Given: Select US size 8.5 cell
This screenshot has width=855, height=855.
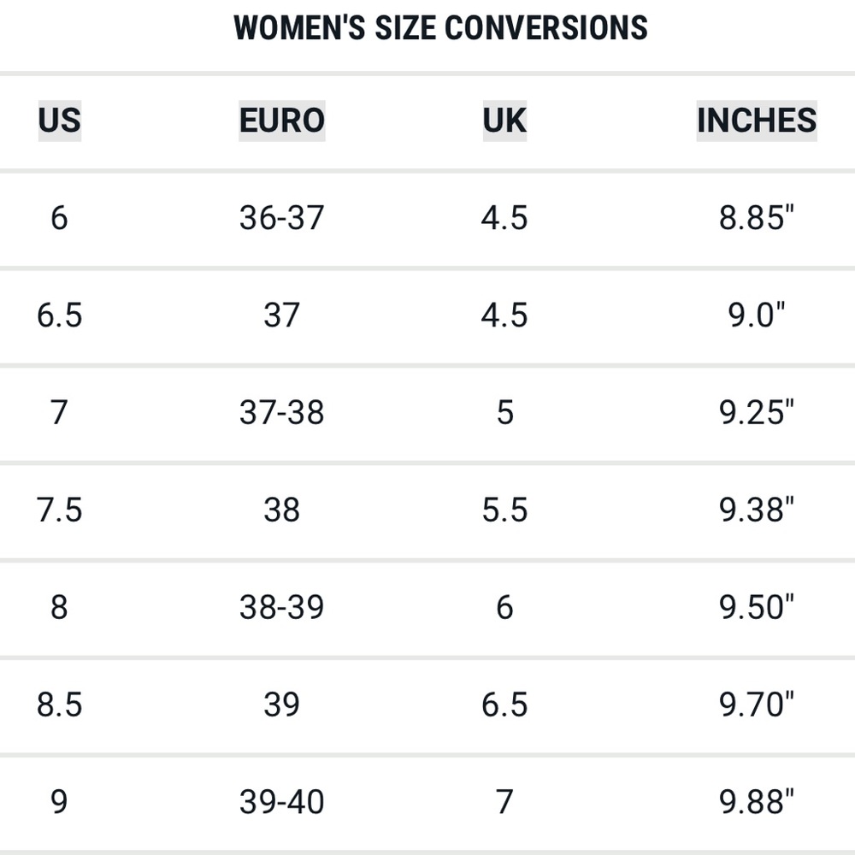Looking at the screenshot, I should tap(60, 705).
